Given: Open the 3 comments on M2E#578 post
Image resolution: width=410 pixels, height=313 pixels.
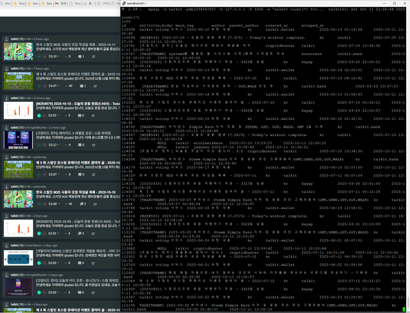Looking at the screenshot, I should tap(81, 233).
